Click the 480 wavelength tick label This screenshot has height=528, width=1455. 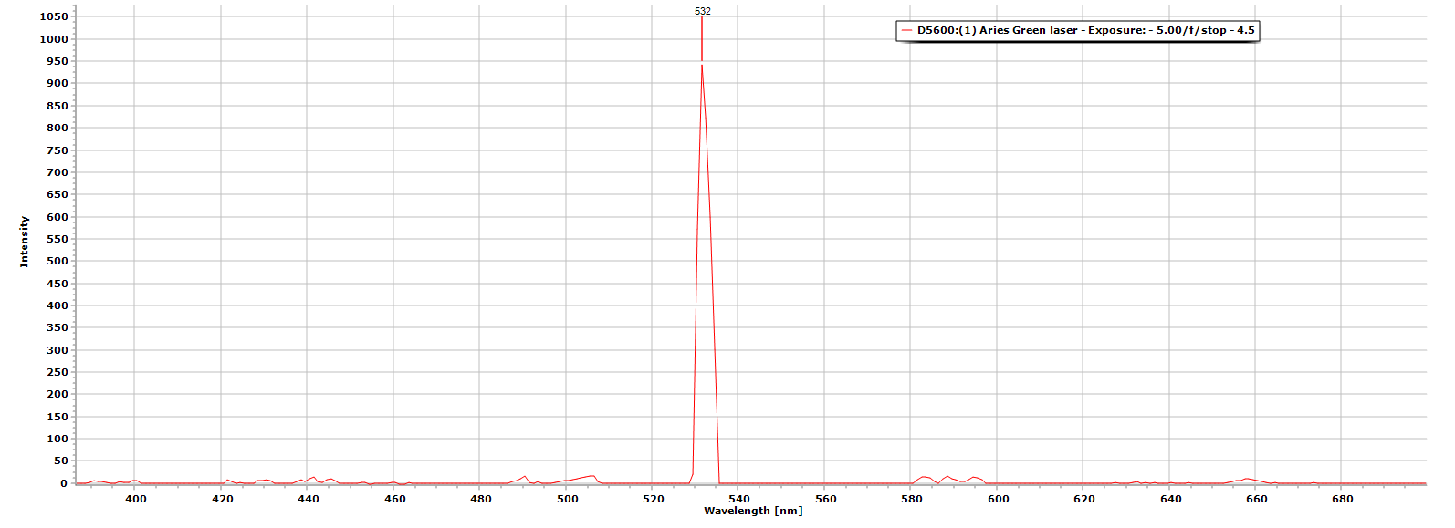point(481,499)
